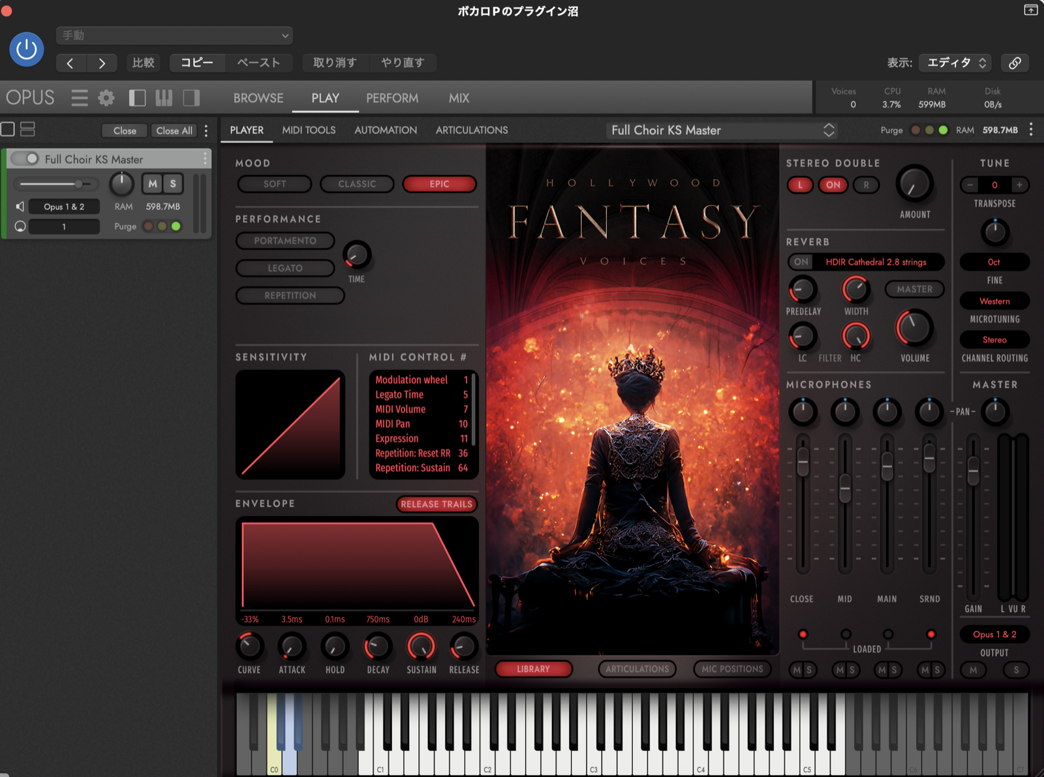The image size is (1044, 777).
Task: Open the AUTOMATION sub-tab
Action: point(386,130)
